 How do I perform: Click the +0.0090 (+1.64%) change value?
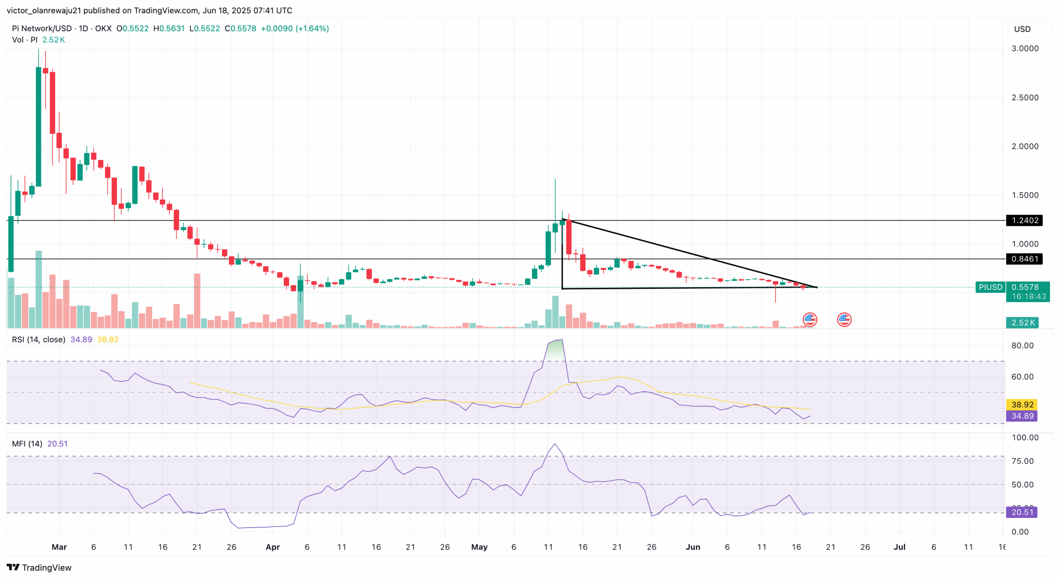coord(295,29)
